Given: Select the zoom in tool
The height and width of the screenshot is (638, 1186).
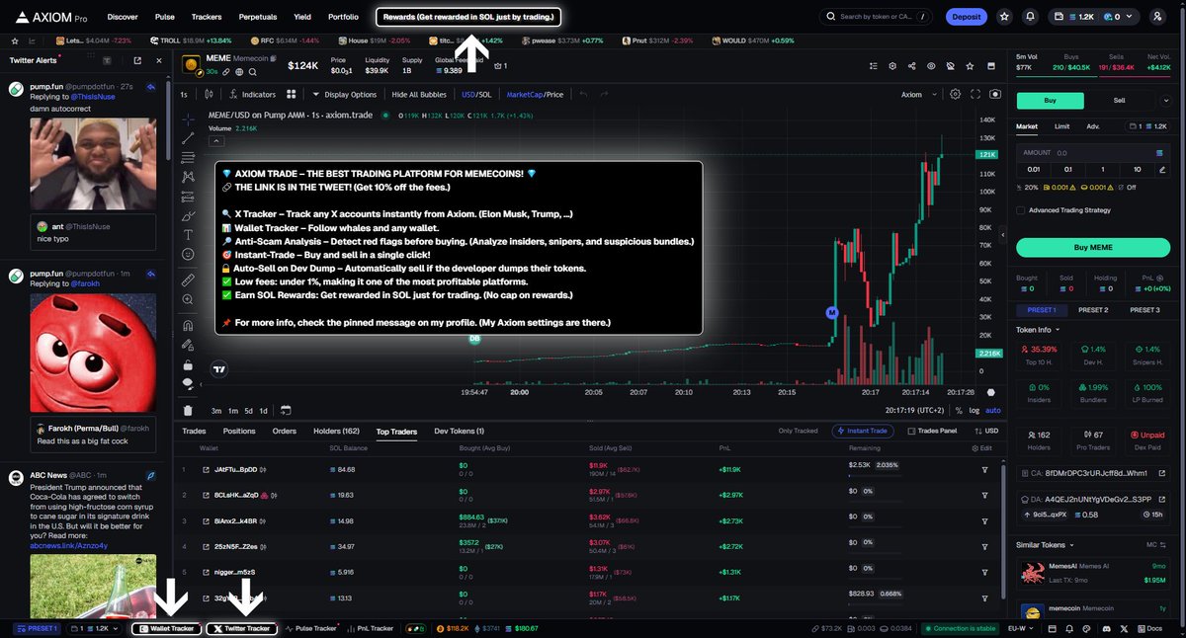Looking at the screenshot, I should (x=188, y=300).
